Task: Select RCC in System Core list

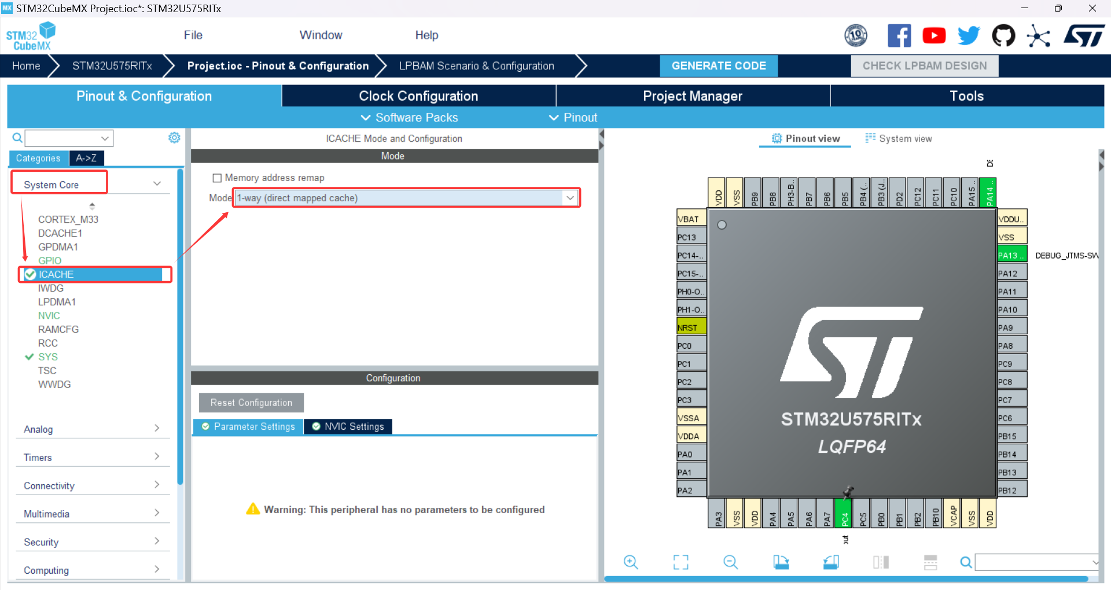Action: click(48, 343)
